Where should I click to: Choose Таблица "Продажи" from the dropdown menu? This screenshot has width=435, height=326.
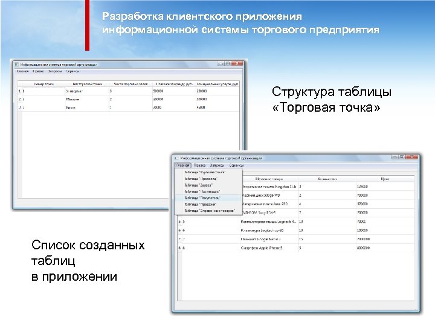click(x=208, y=204)
